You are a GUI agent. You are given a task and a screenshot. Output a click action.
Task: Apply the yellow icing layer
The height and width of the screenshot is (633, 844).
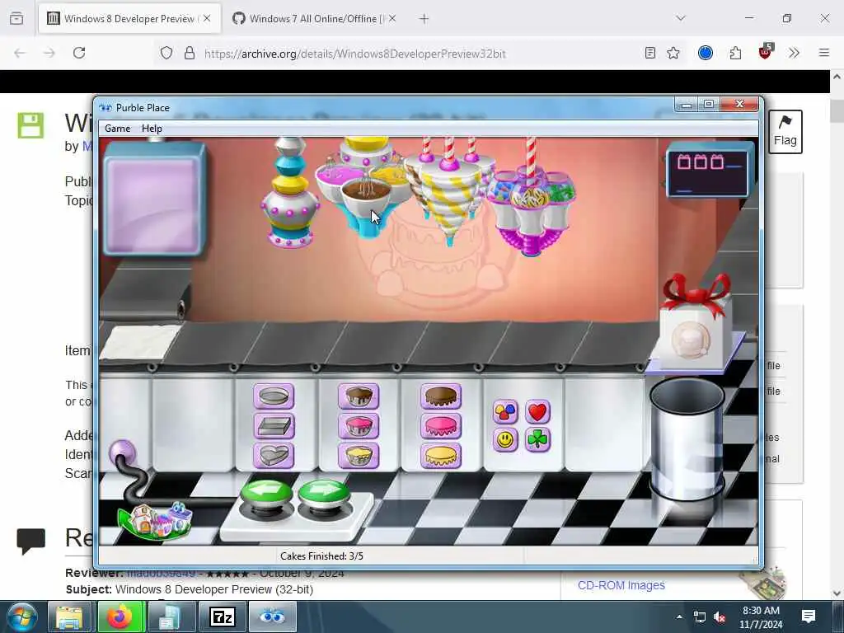pos(441,456)
